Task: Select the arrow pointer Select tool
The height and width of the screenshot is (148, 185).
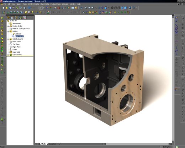Action: point(41,8)
